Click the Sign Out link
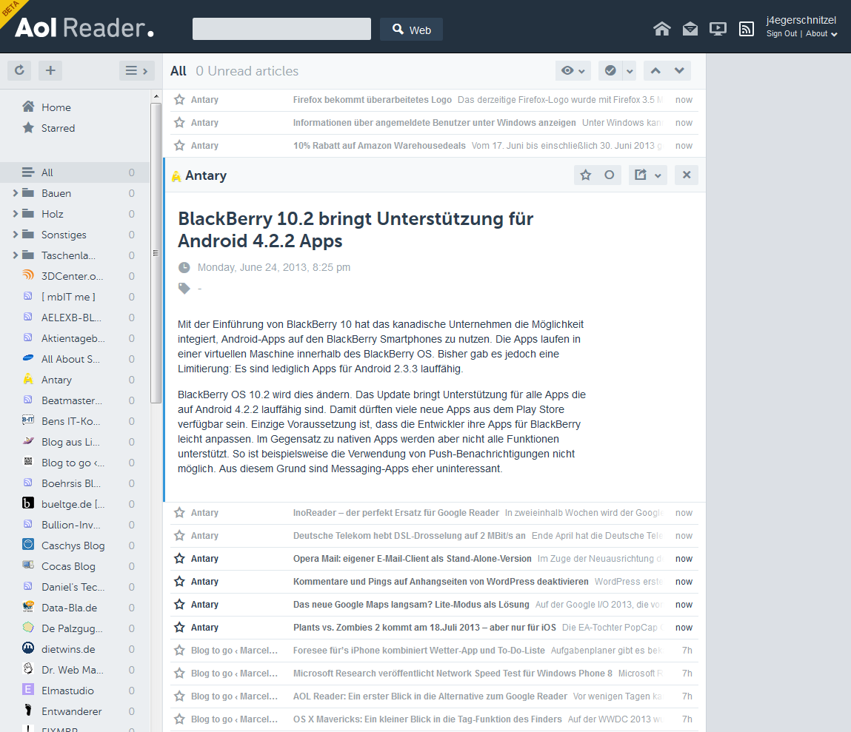851x732 pixels. 781,33
